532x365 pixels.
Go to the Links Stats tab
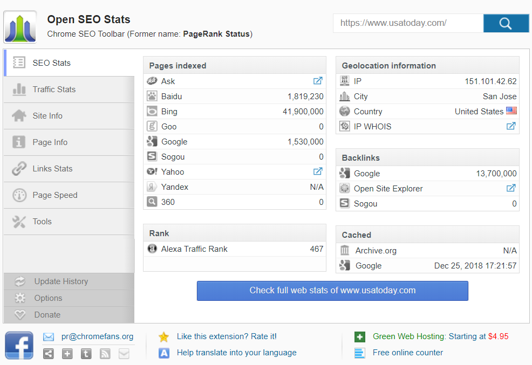pos(52,169)
